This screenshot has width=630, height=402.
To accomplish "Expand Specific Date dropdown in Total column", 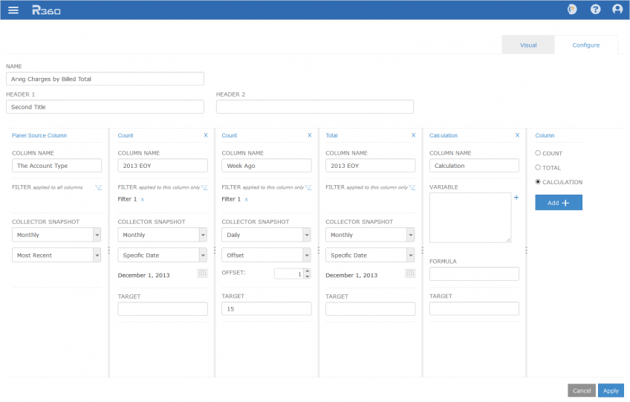I will pyautogui.click(x=411, y=256).
